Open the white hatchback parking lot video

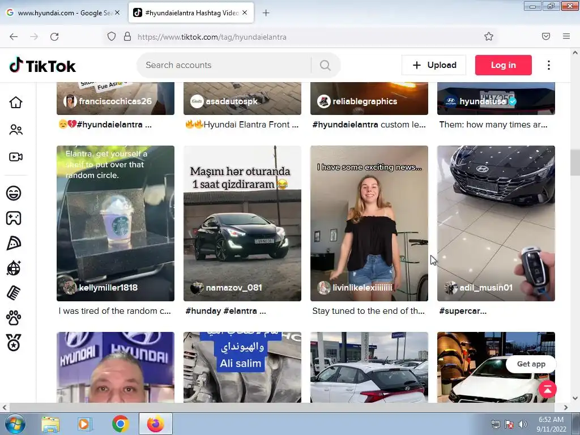[369, 367]
